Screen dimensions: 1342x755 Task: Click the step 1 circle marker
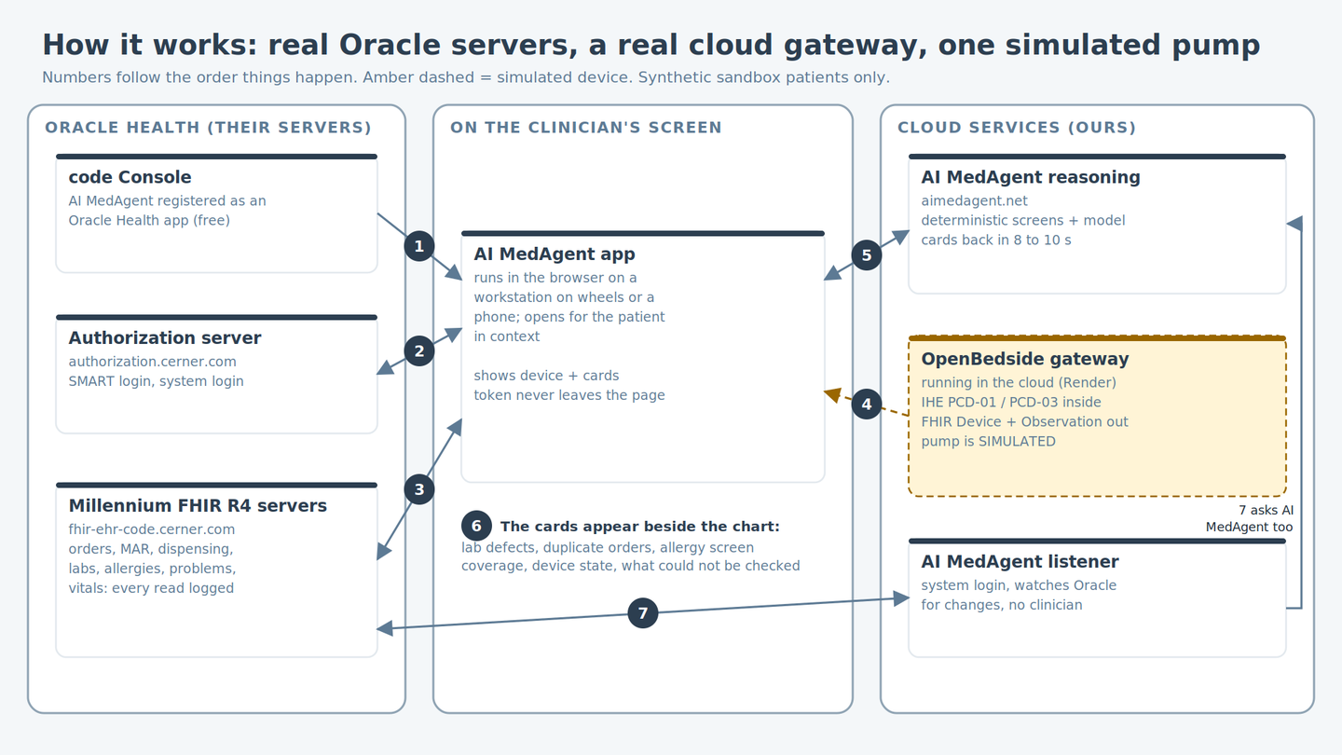pyautogui.click(x=419, y=246)
